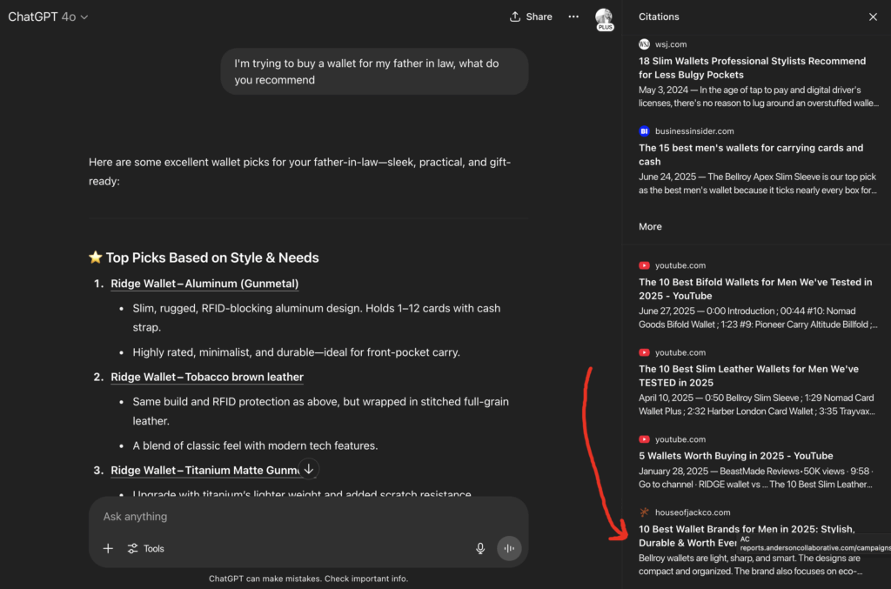
Task: Open 5 Wallets Worth Buying in 2025 citation
Action: (736, 456)
